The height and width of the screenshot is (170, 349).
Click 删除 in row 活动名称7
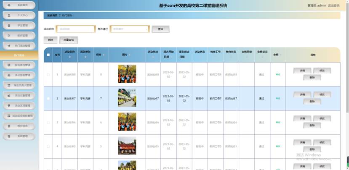[x=312, y=102]
